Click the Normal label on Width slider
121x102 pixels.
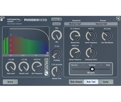coord(92,65)
